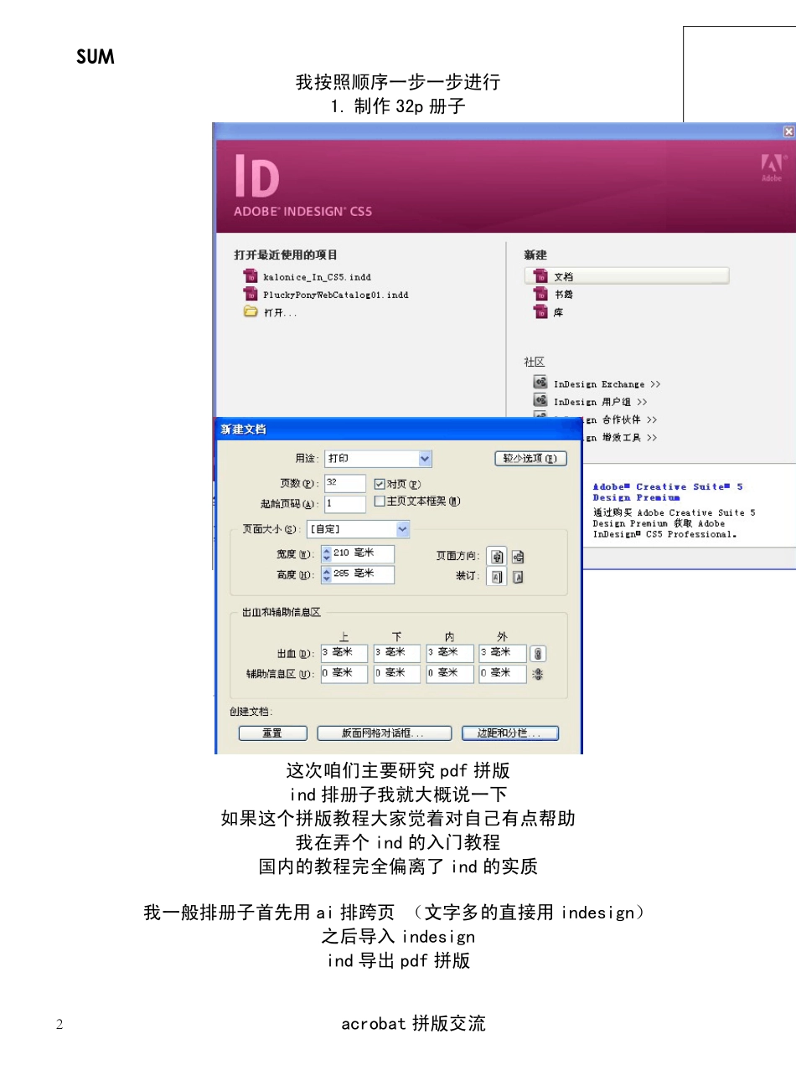
Task: Click the 高度 stepper arrows
Action: click(x=326, y=574)
